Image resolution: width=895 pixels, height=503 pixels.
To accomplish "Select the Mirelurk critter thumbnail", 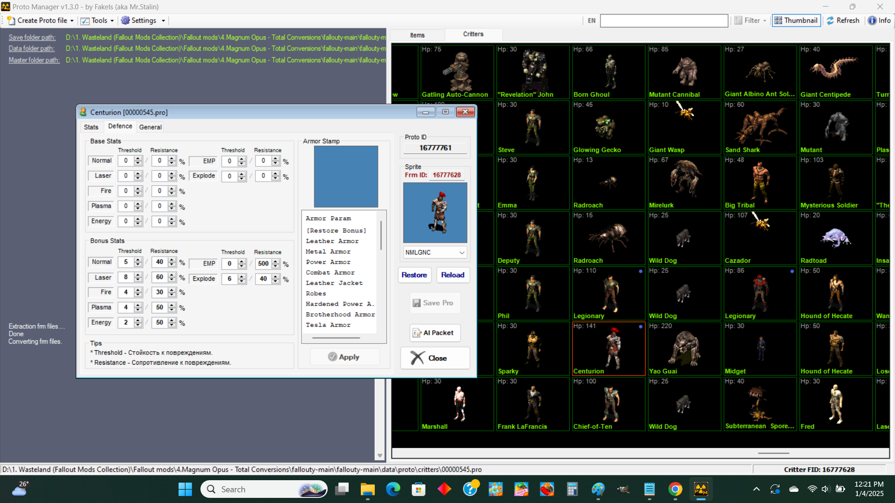I will [684, 183].
